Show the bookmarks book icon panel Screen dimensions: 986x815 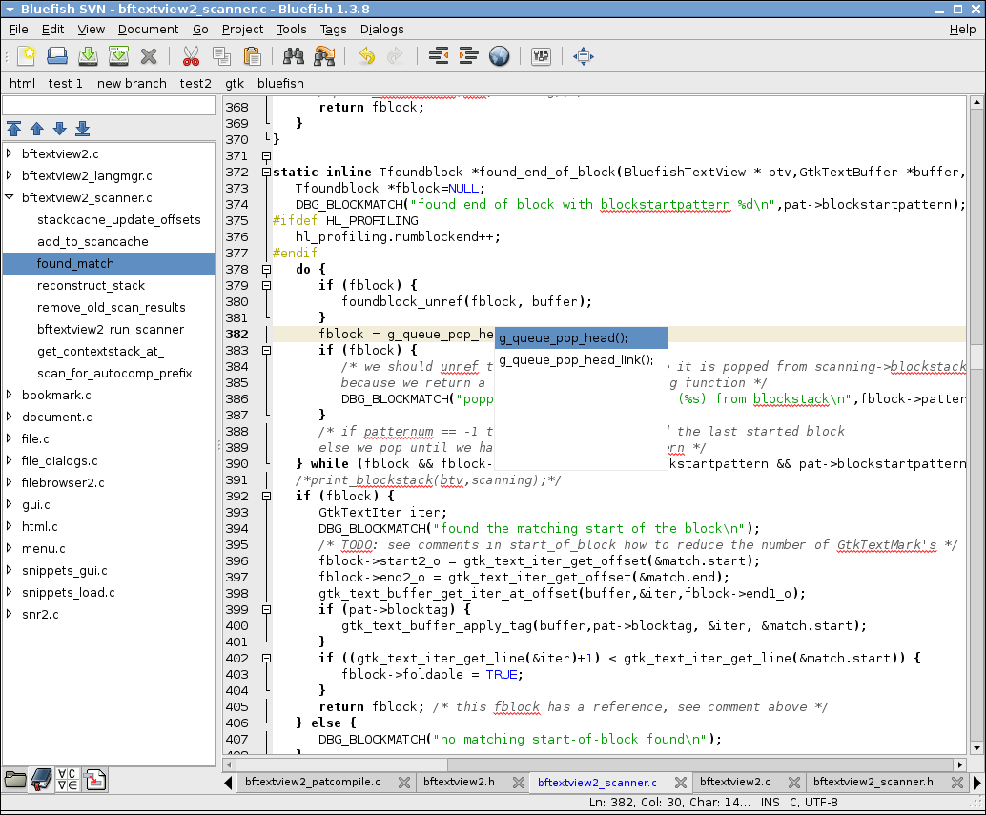[x=41, y=779]
